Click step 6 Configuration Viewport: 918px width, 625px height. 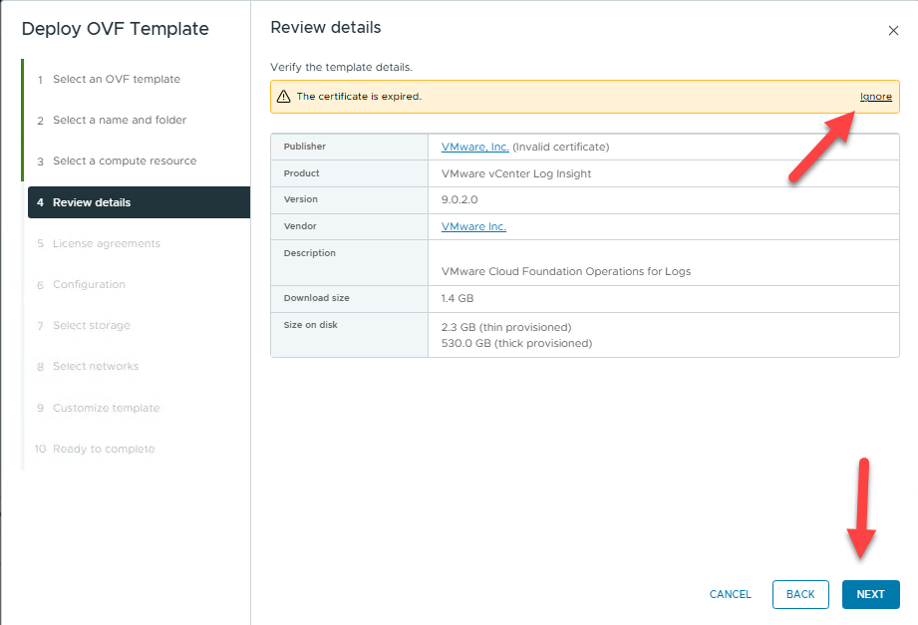pos(89,284)
